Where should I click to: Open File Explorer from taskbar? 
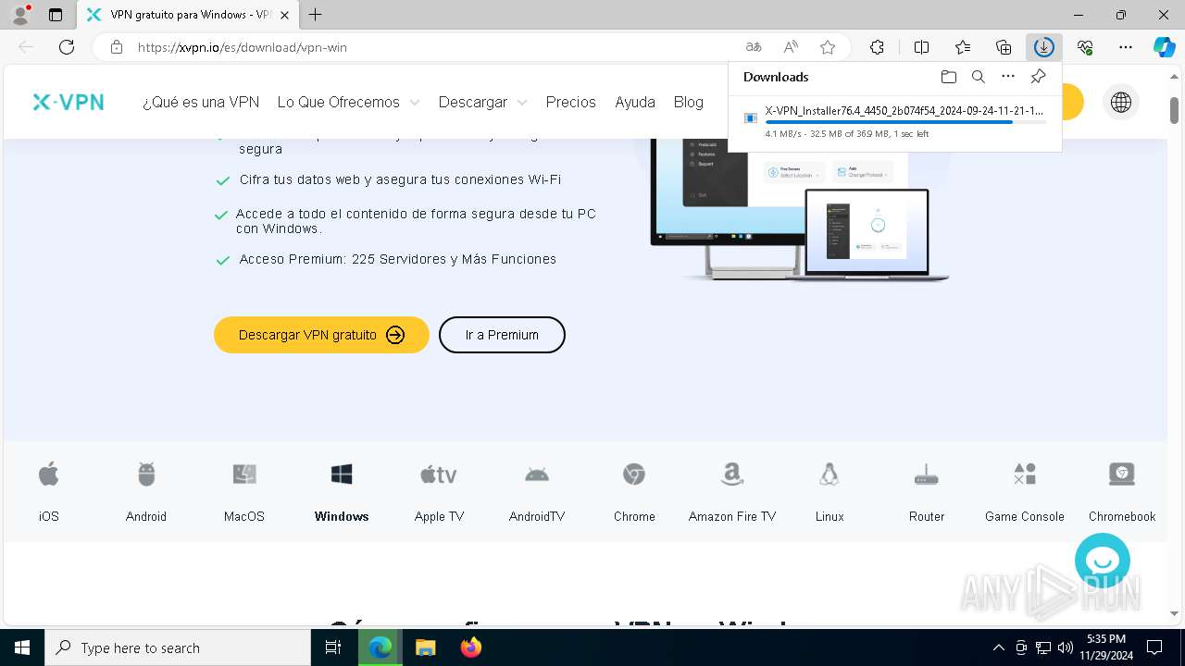click(x=425, y=647)
